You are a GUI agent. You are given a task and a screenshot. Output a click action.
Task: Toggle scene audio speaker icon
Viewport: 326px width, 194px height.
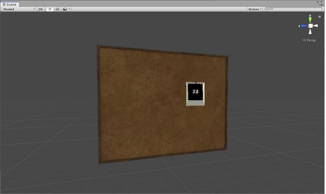57,9
